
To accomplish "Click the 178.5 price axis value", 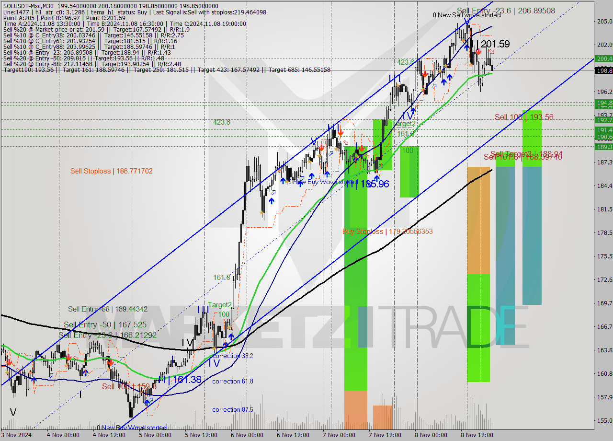I will (604, 232).
